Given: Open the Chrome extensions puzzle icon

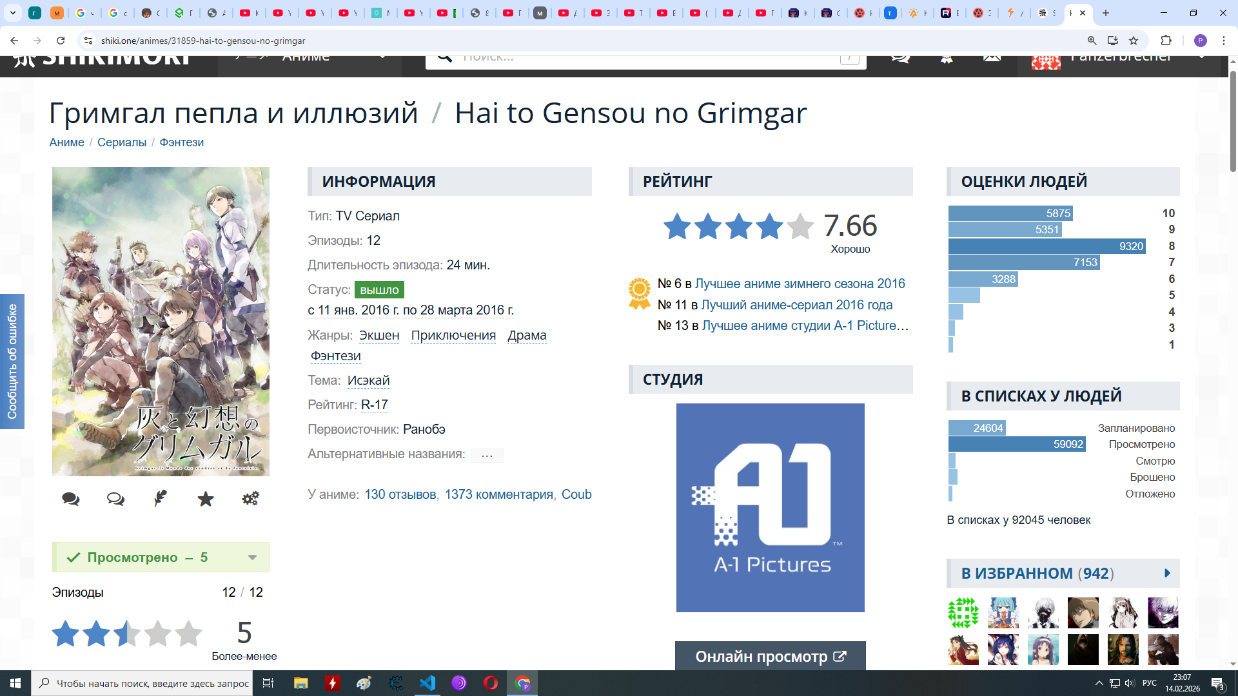Looking at the screenshot, I should [1166, 41].
